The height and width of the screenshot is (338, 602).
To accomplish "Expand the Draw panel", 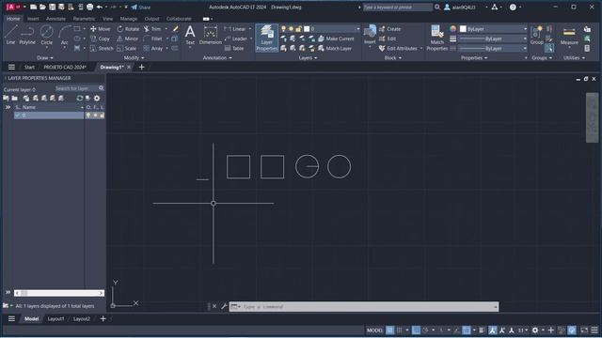I will pyautogui.click(x=44, y=58).
